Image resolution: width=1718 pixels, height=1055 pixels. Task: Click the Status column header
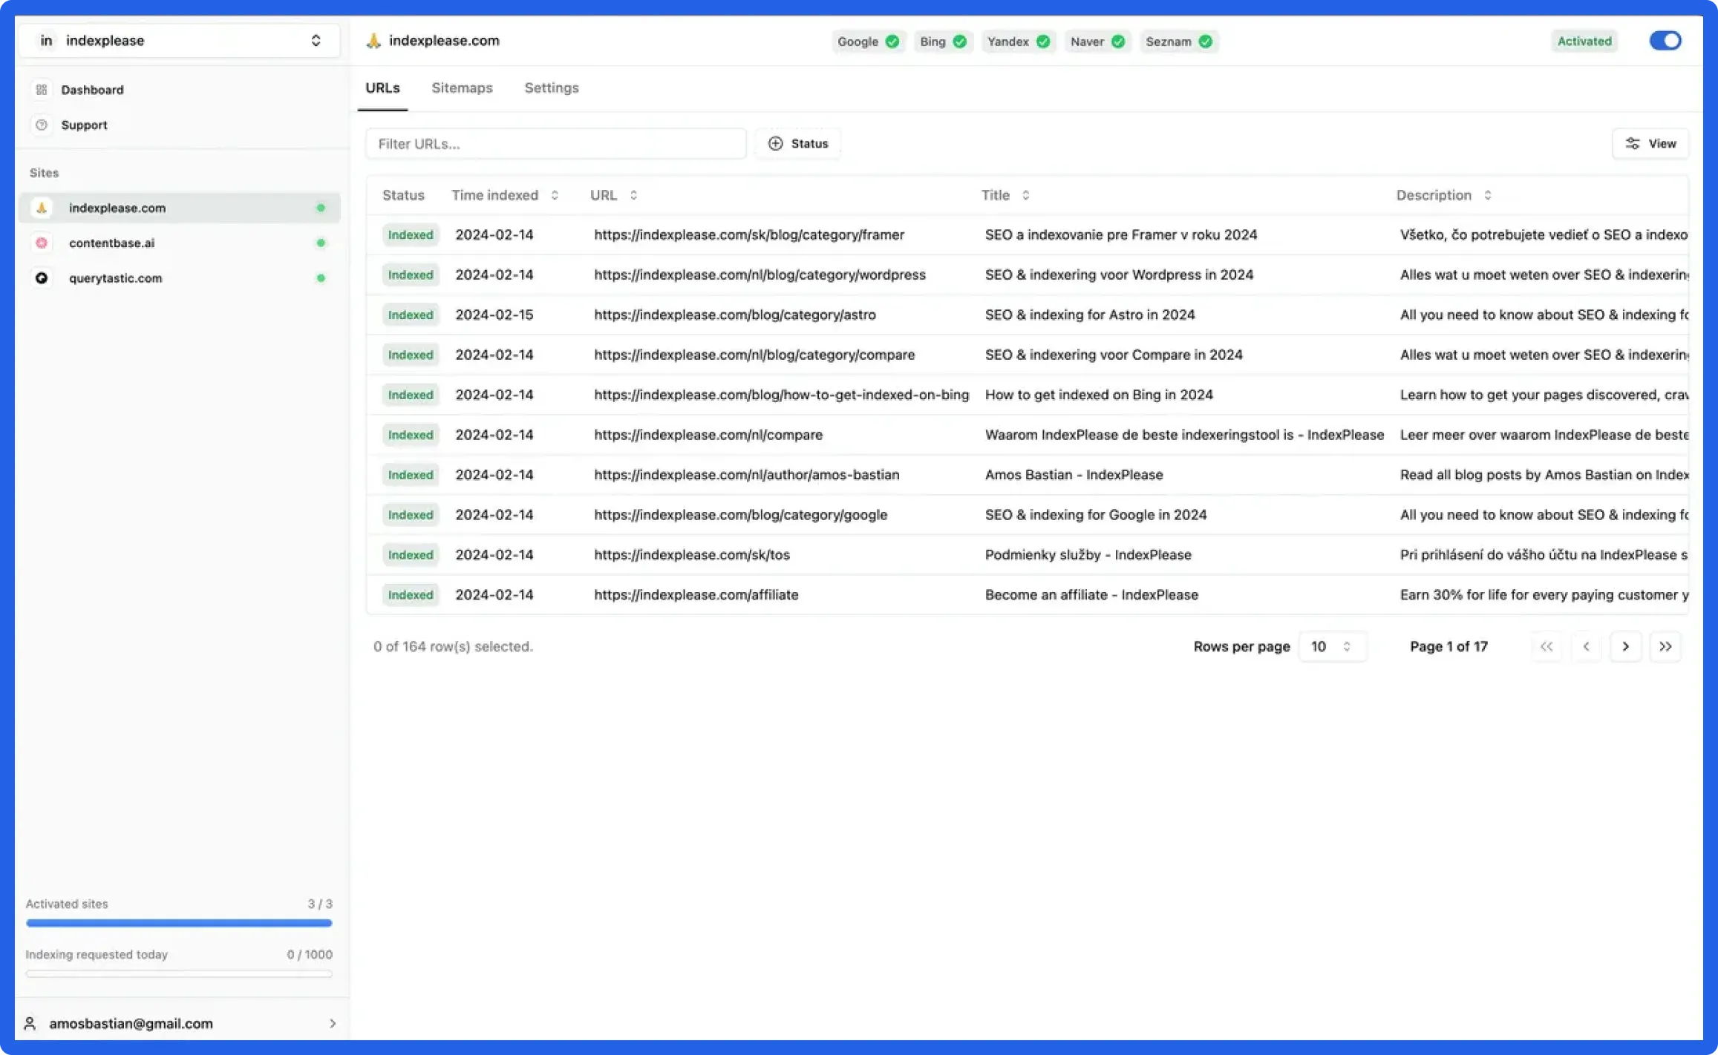coord(403,195)
